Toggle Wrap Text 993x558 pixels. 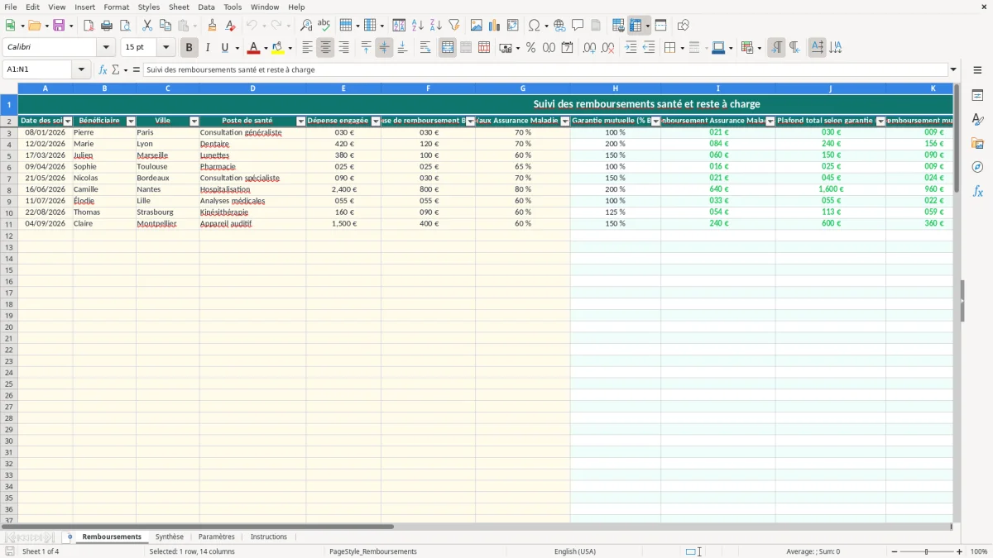[x=425, y=48]
